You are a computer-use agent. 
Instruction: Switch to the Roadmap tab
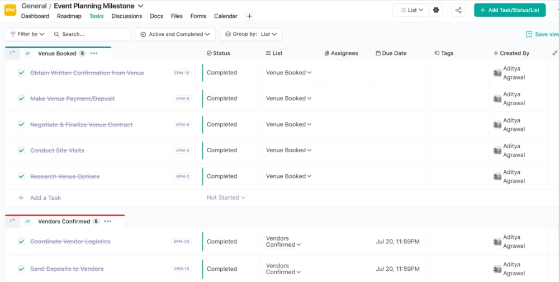coord(69,16)
